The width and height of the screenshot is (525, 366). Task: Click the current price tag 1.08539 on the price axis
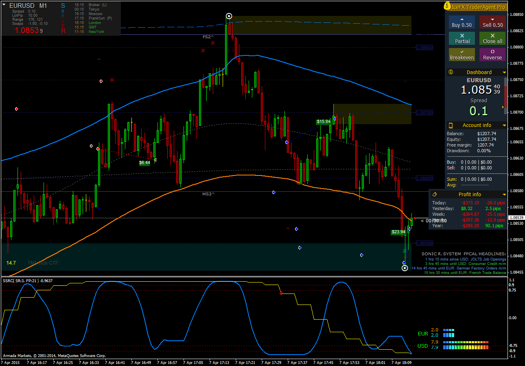click(x=517, y=218)
